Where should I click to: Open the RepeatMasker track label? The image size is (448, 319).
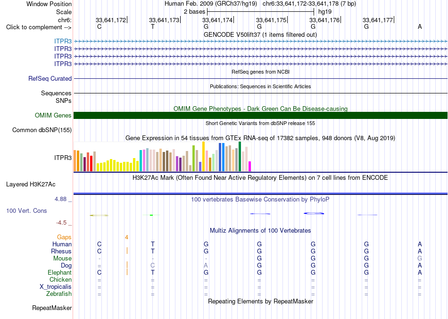52,308
